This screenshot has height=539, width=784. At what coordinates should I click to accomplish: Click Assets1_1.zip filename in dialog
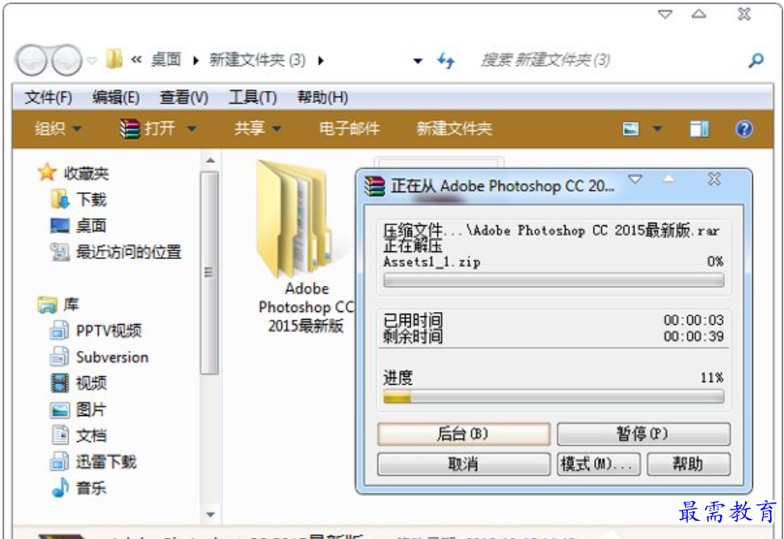click(432, 262)
